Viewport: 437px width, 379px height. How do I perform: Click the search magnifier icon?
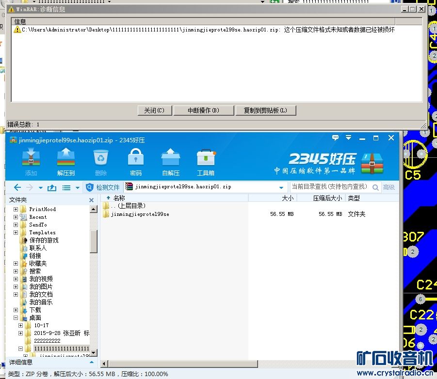click(x=375, y=187)
